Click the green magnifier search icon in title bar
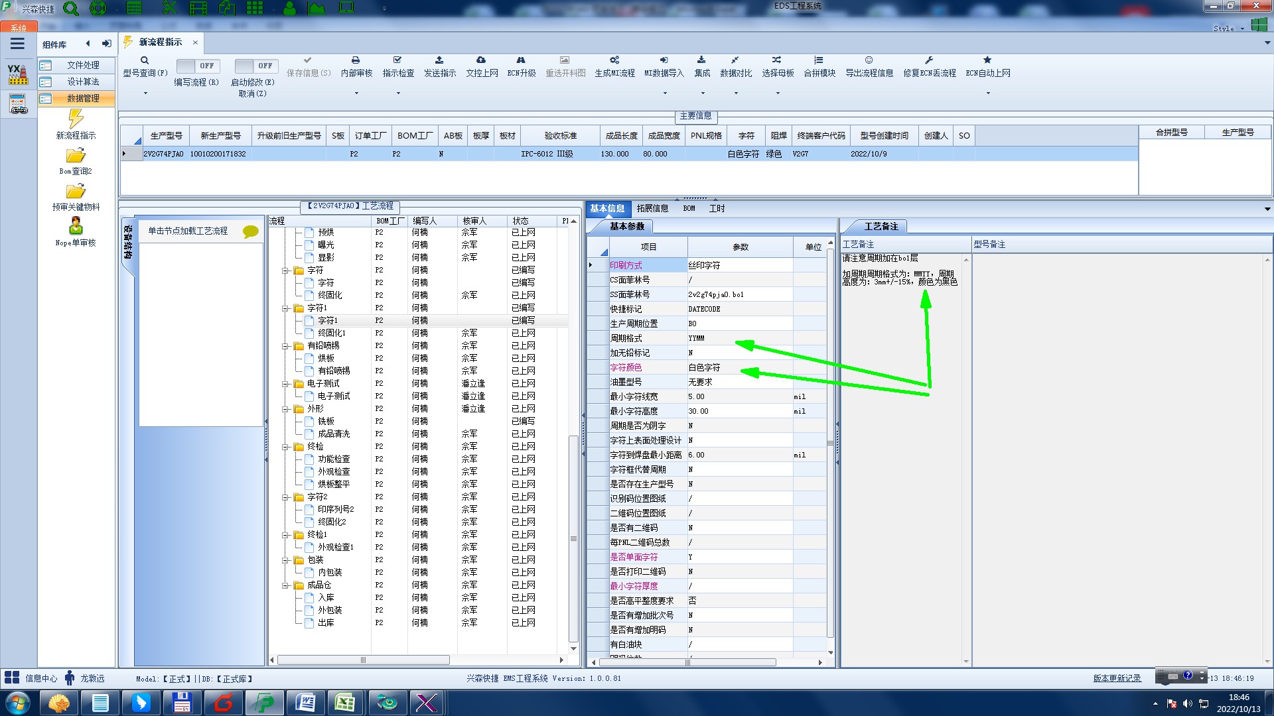1274x716 pixels. coord(70,9)
